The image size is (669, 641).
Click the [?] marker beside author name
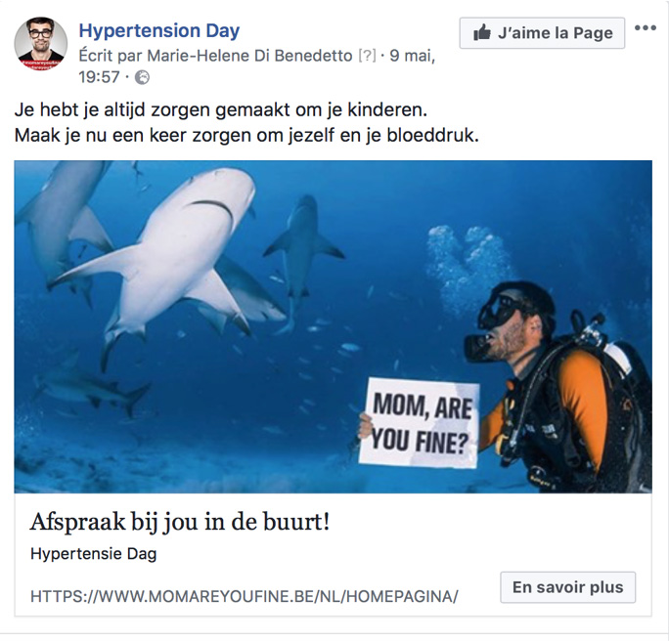coord(368,56)
